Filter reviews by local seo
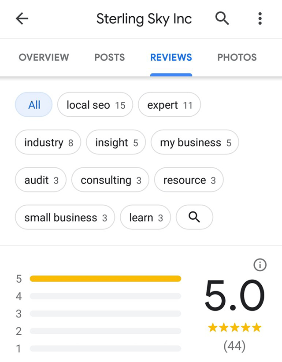 click(95, 105)
